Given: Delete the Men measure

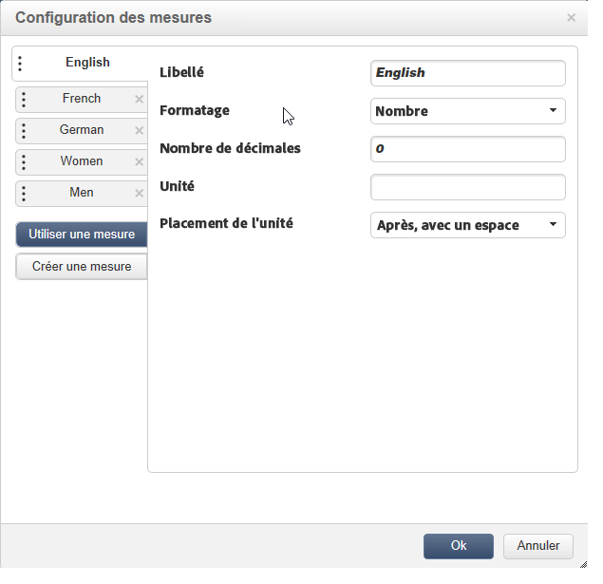Looking at the screenshot, I should pyautogui.click(x=139, y=194).
